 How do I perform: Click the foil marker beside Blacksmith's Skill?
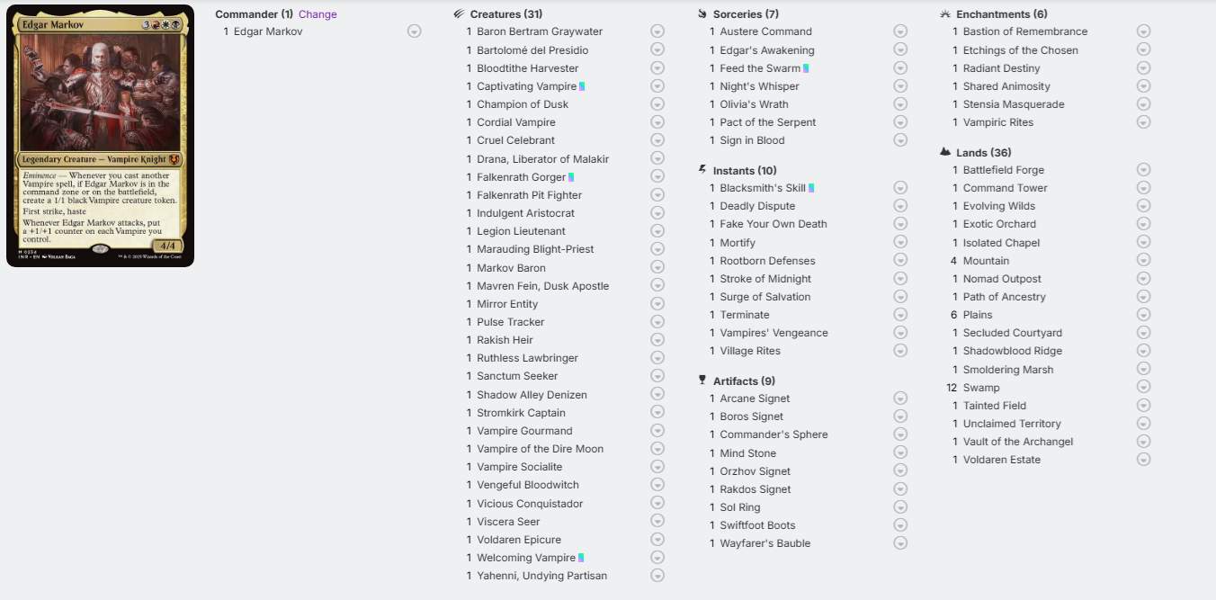point(811,188)
